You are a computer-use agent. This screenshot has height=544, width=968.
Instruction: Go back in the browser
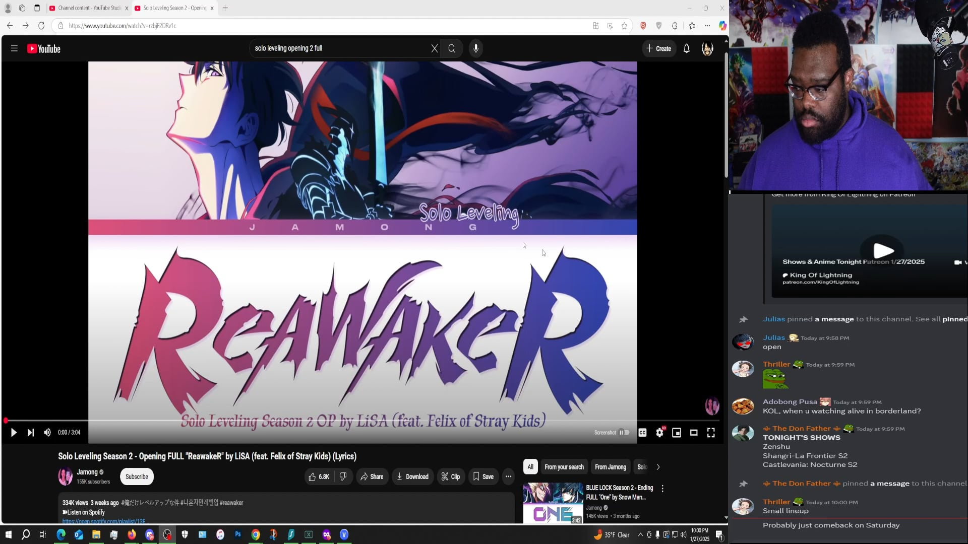point(10,26)
